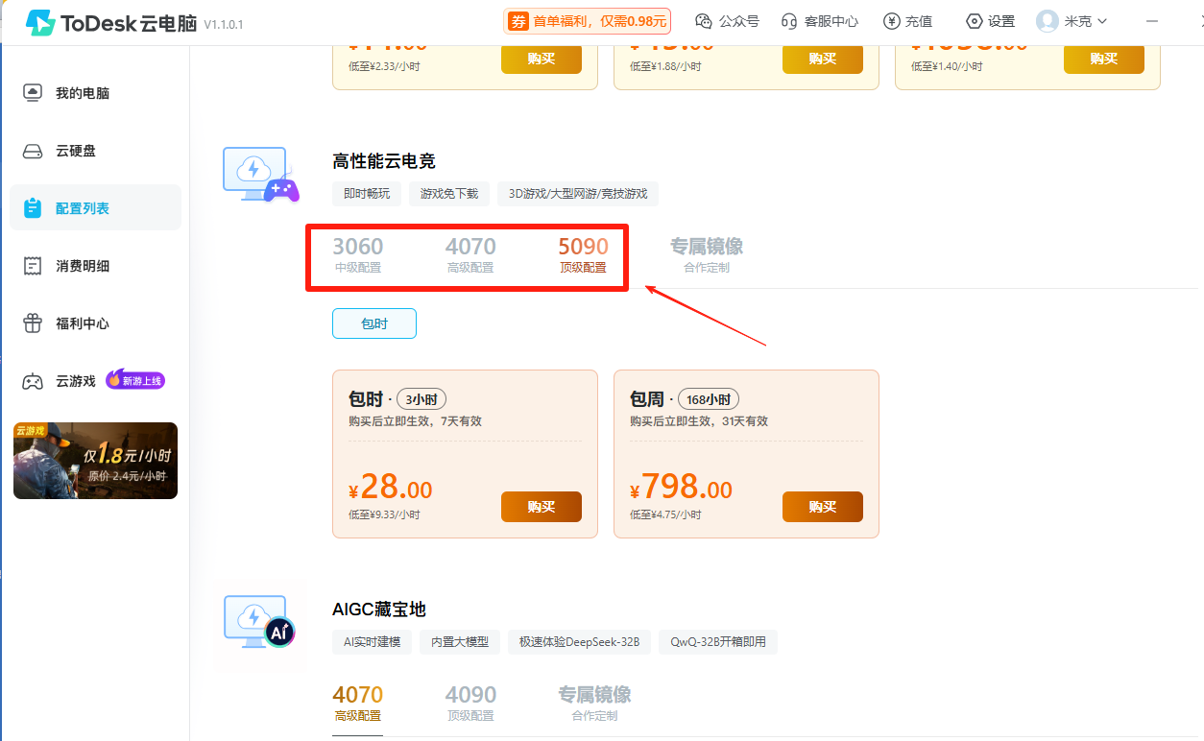This screenshot has height=741, width=1204.
Task: Click the 充值 recharge icon
Action: tap(892, 21)
